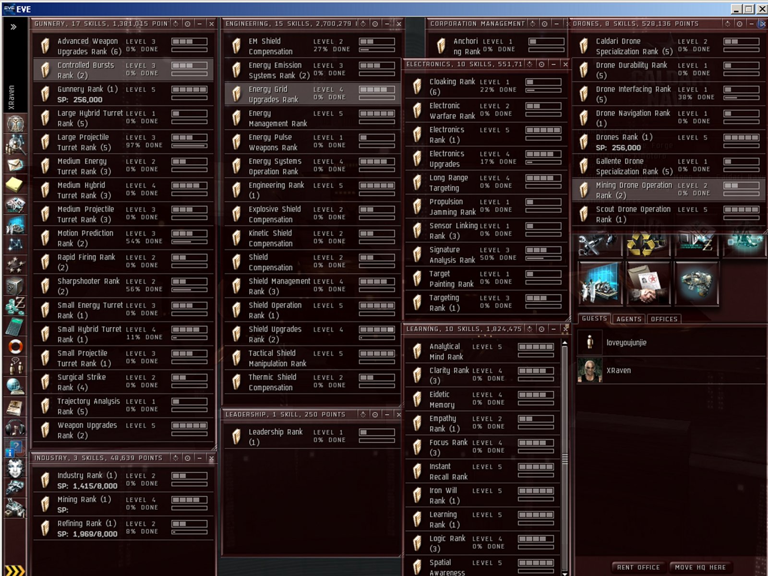Open the in-game browser globe icon
768x576 pixels.
point(15,386)
